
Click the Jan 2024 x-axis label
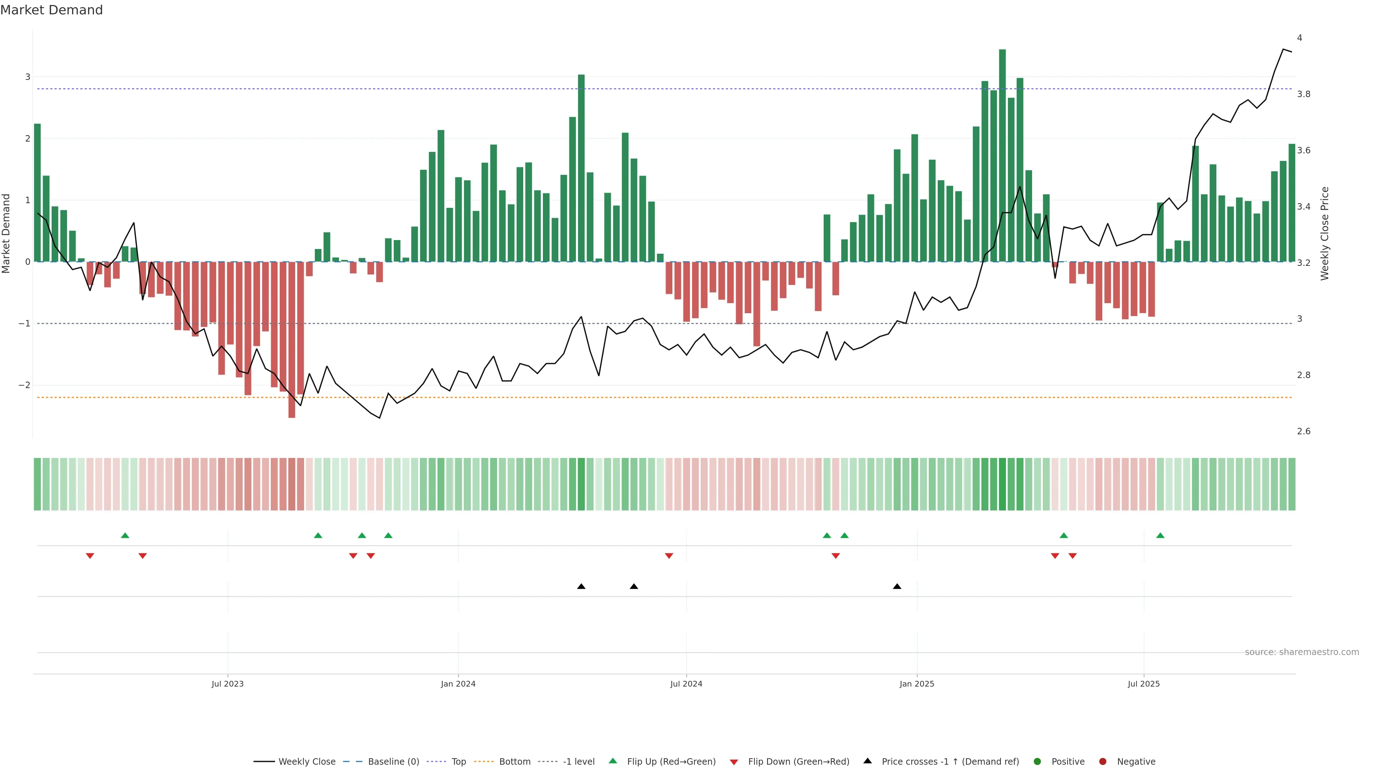(458, 684)
